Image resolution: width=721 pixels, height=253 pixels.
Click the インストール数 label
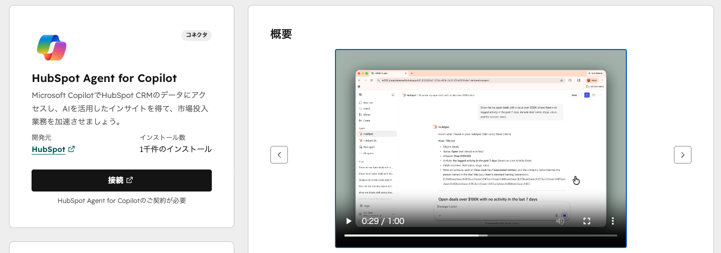click(x=163, y=137)
